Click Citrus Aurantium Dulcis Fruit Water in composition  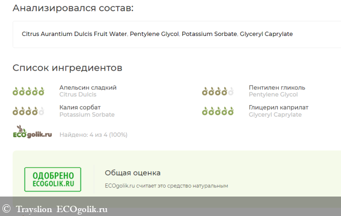point(75,34)
